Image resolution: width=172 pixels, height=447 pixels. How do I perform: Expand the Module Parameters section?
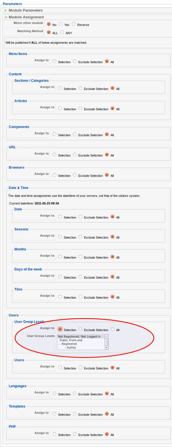tap(6, 10)
